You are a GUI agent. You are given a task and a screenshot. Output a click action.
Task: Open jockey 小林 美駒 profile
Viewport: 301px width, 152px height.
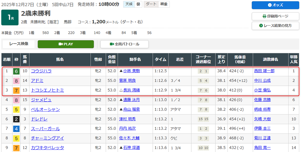[131, 71]
